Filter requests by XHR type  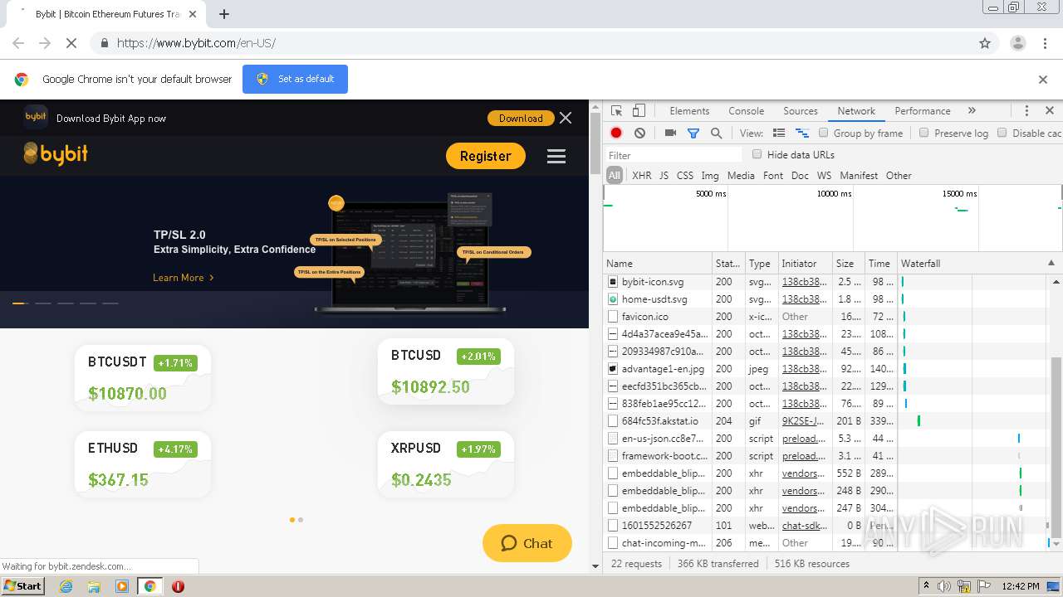click(641, 176)
